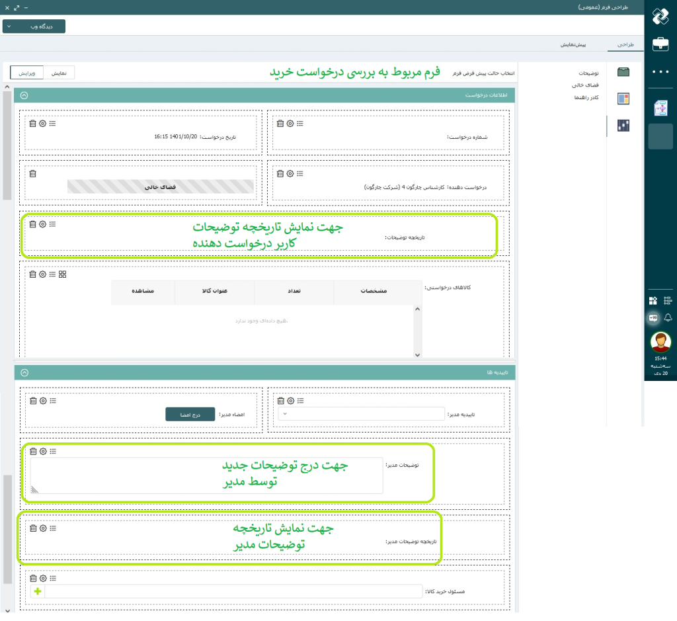Open briefcase icon in right sidebar

tap(660, 44)
